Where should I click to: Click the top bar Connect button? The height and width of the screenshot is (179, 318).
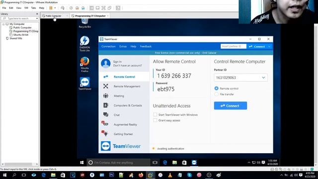[x=257, y=46]
